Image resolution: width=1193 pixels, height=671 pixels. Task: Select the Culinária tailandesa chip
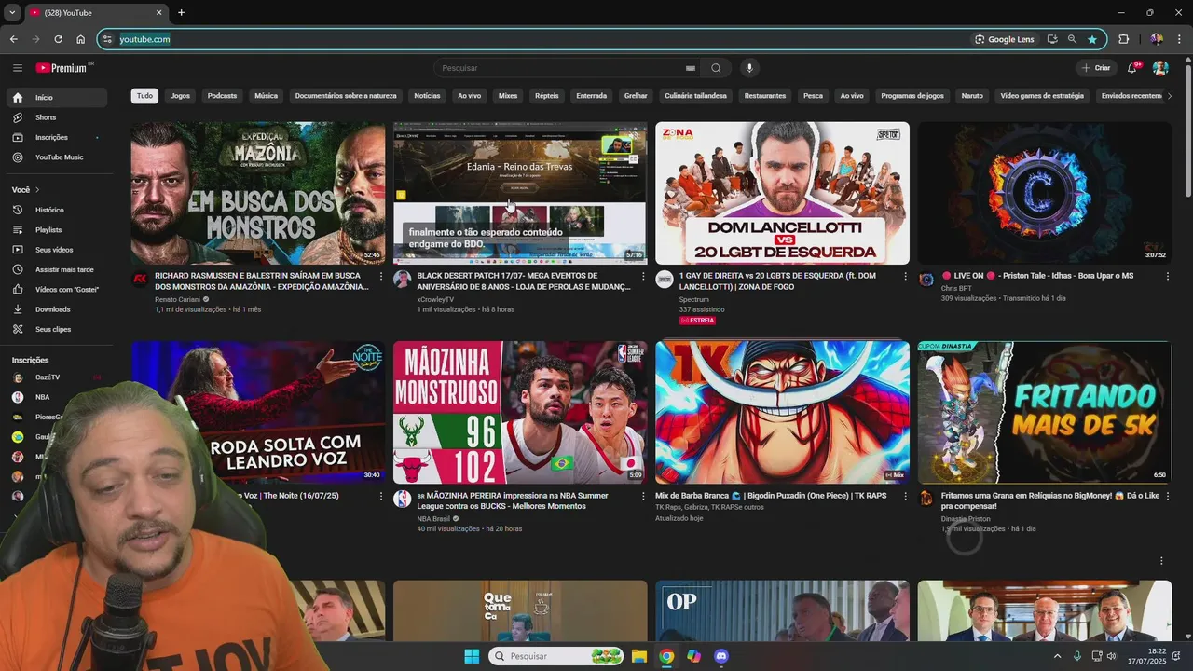[x=695, y=96]
